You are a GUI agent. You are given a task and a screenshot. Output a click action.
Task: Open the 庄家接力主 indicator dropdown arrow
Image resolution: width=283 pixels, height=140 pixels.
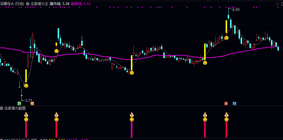click(x=27, y=4)
